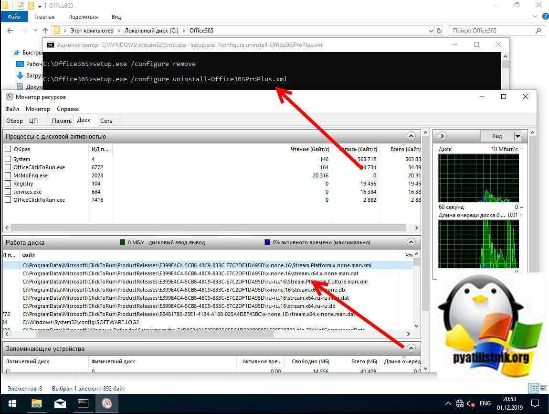Check the System process checkbox
549x414 pixels.
click(x=8, y=159)
